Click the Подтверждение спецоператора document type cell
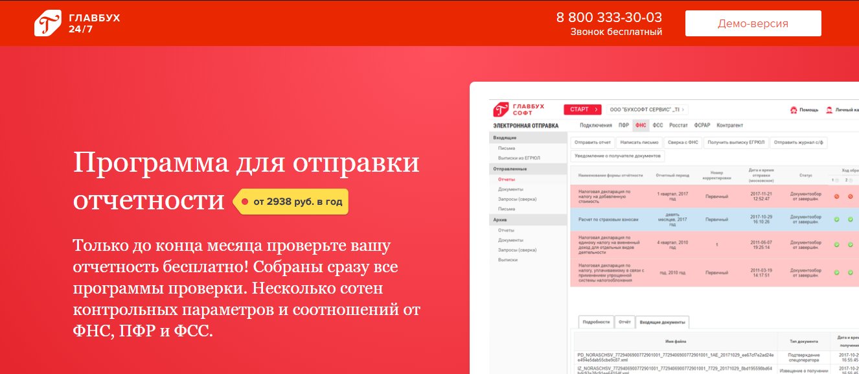859x374 pixels. point(804,357)
